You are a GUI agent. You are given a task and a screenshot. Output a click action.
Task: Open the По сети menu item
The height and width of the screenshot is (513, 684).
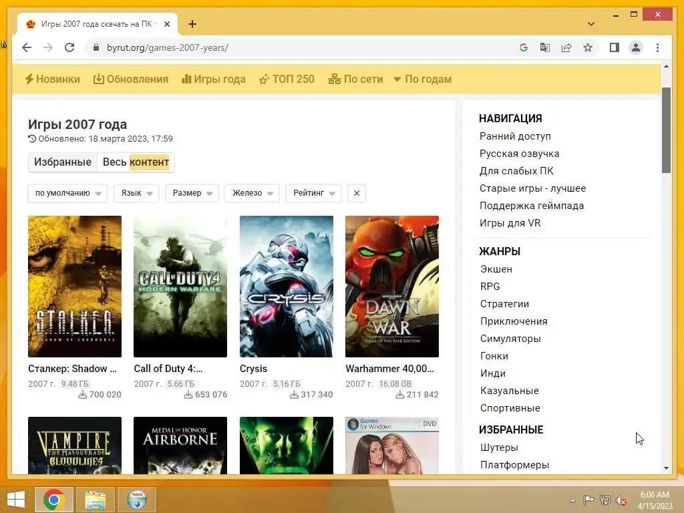click(x=355, y=79)
